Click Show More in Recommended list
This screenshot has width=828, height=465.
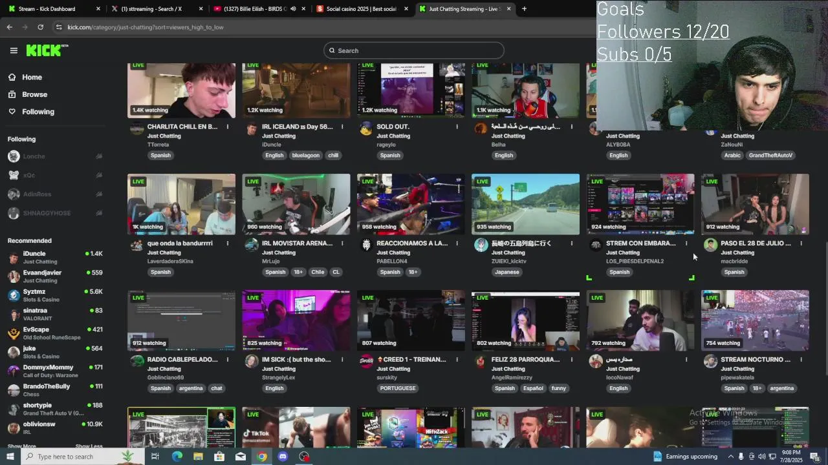22,446
